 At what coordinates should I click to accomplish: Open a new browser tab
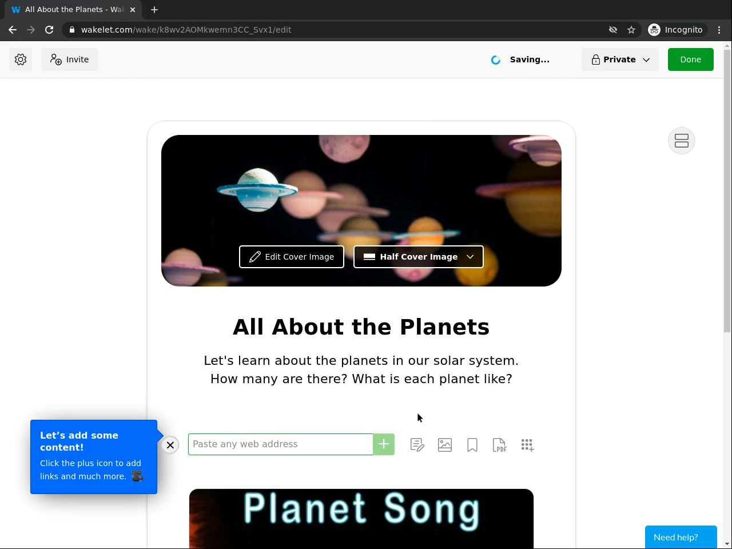[154, 10]
